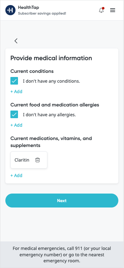The width and height of the screenshot is (124, 268).
Task: Click the "I don't have any allergies." label
Action: [x=50, y=114]
